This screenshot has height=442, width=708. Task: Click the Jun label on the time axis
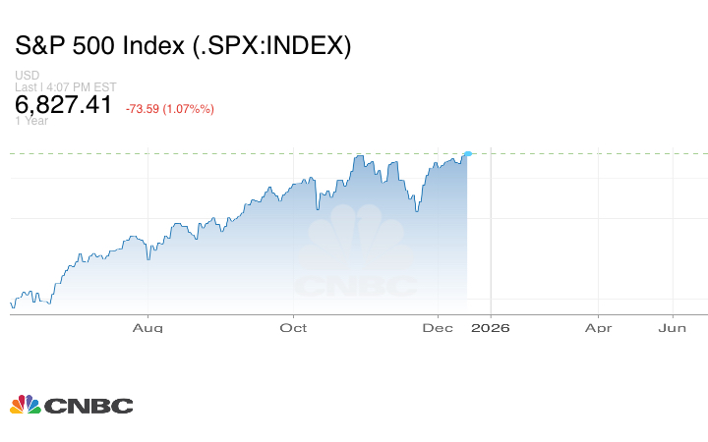pyautogui.click(x=672, y=328)
